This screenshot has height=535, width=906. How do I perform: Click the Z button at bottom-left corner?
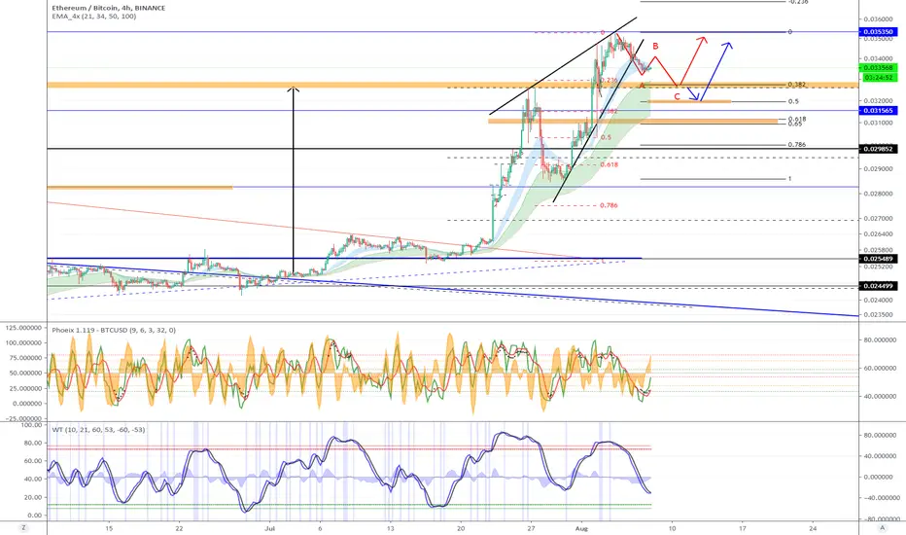click(23, 527)
